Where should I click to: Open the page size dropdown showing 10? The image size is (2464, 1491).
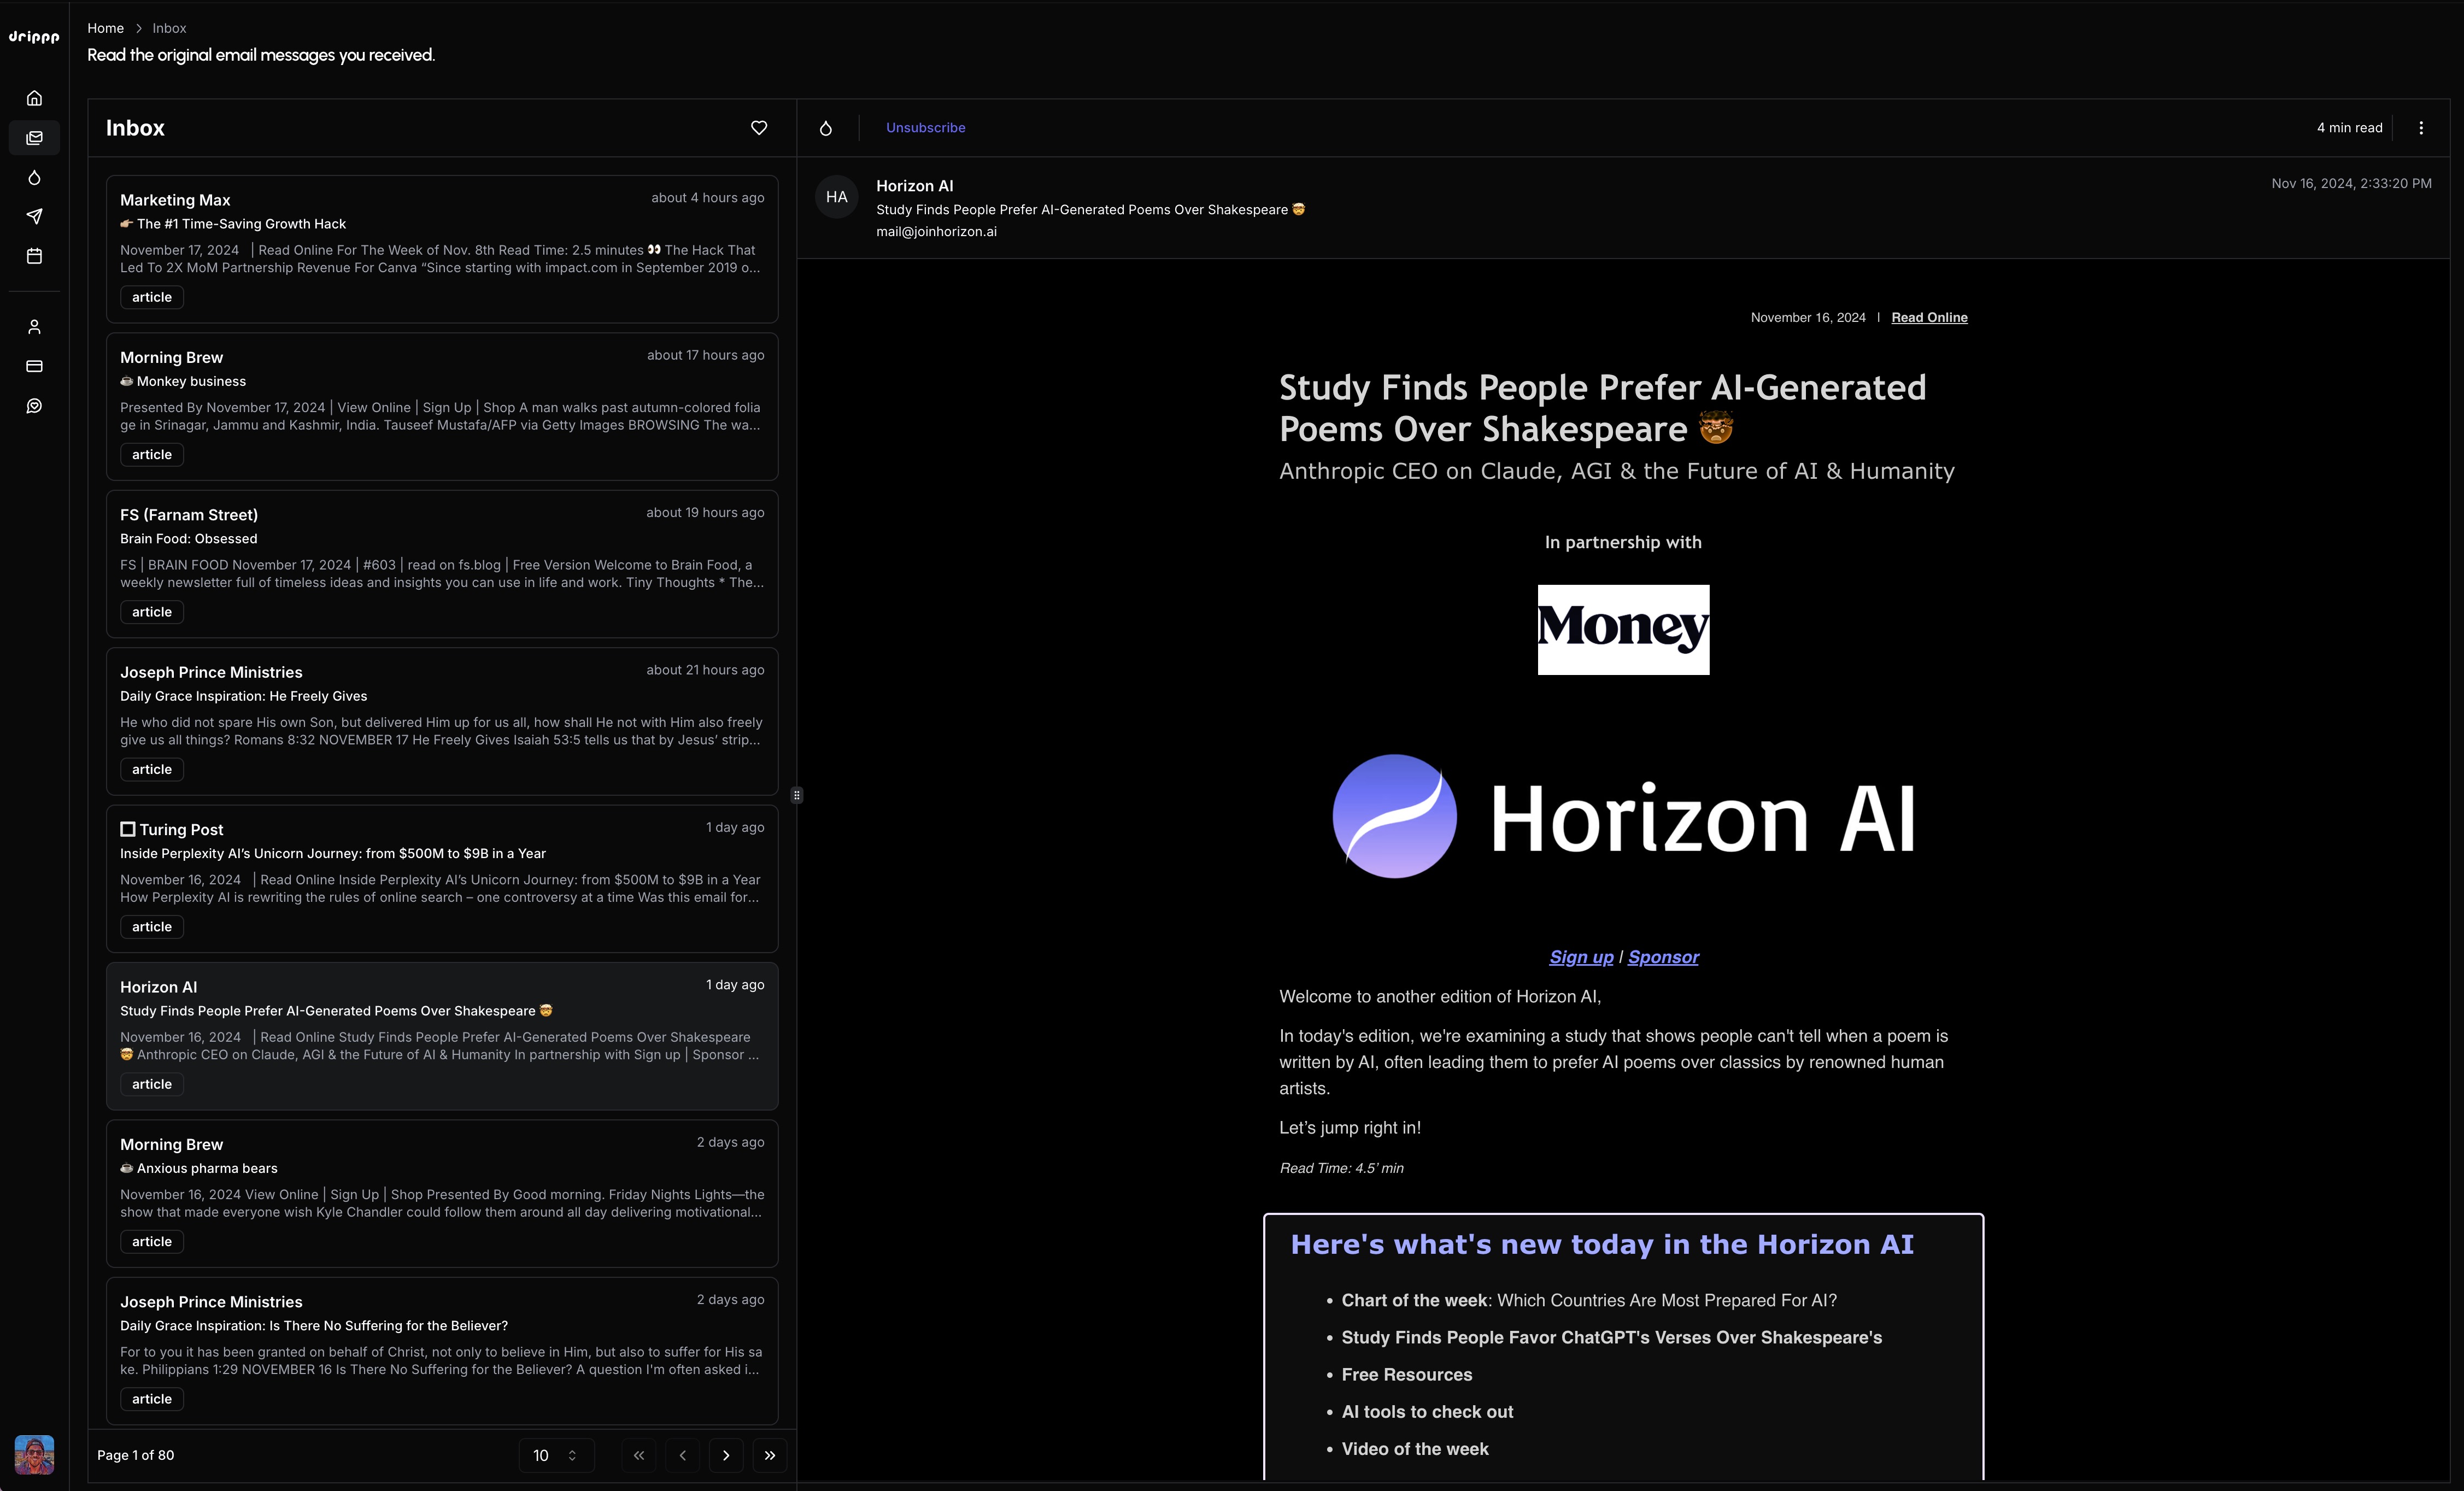[x=556, y=1455]
